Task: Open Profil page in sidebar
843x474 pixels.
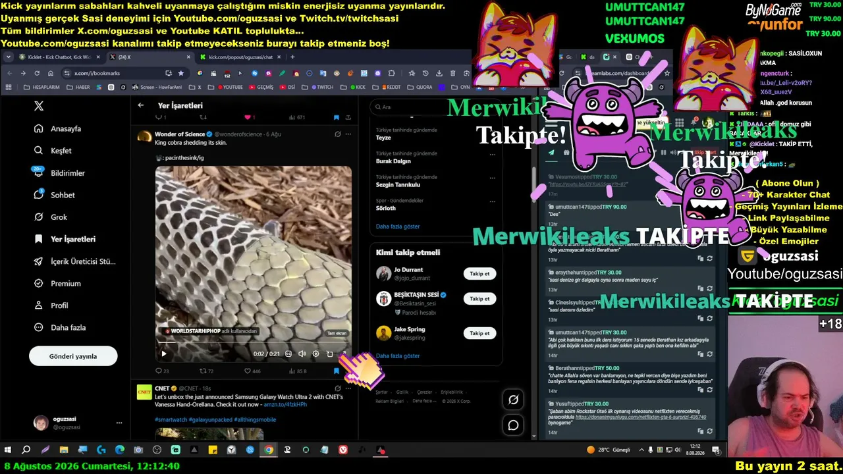Action: point(51,305)
